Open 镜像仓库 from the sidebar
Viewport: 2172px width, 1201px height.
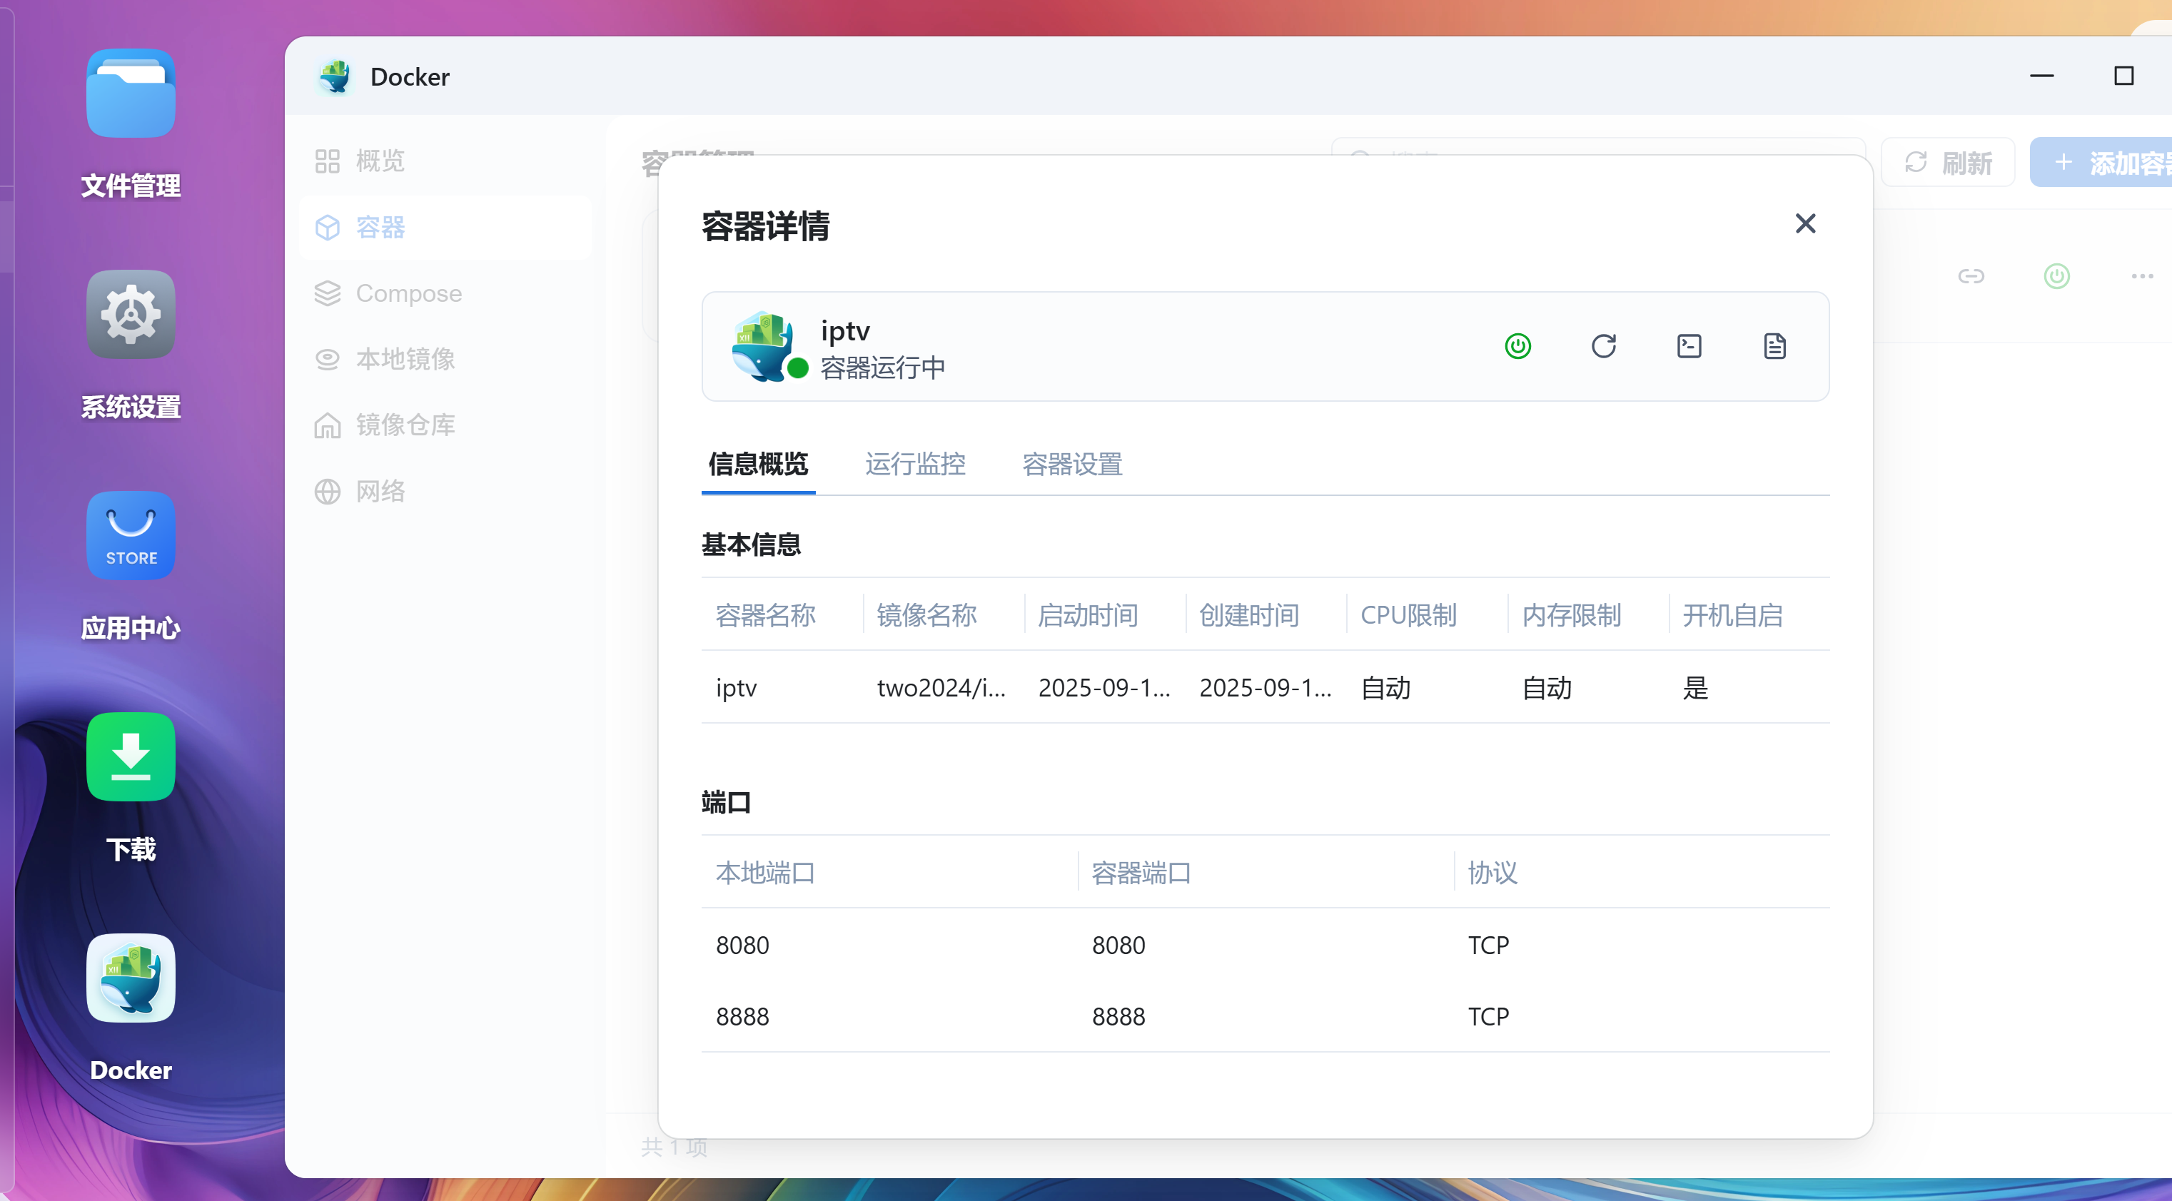point(404,425)
